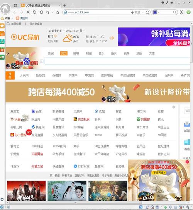Open the 百度 site link

[x=37, y=111]
